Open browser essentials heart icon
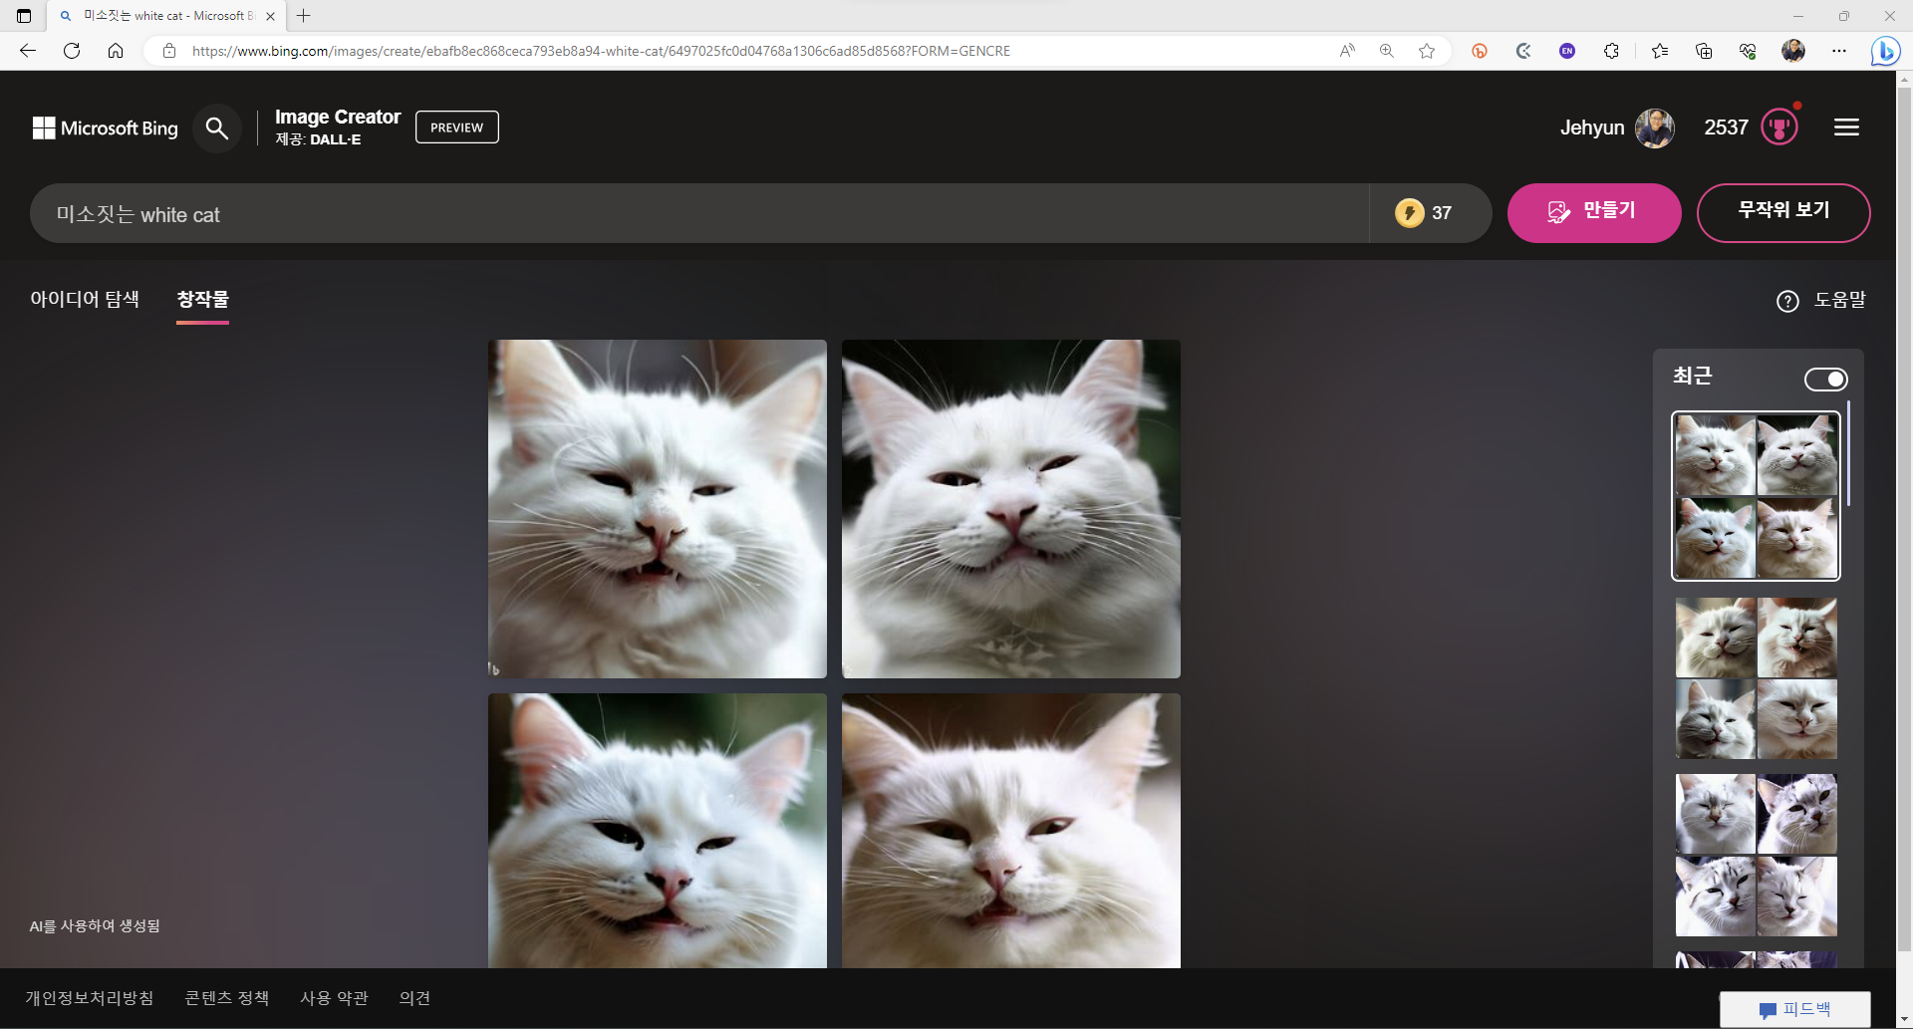Image resolution: width=1913 pixels, height=1029 pixels. point(1748,51)
